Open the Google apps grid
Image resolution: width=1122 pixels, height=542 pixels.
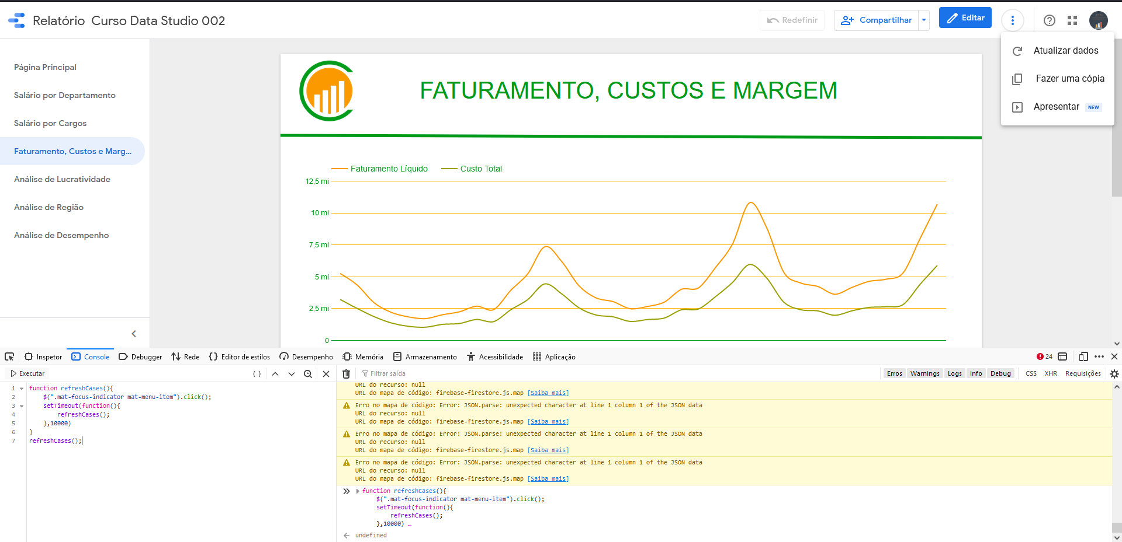[1072, 20]
